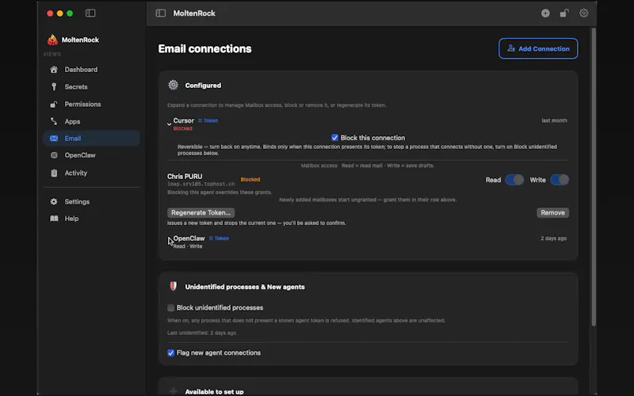Click the Chris PURU mailbox name
This screenshot has width=634, height=396.
coord(185,177)
